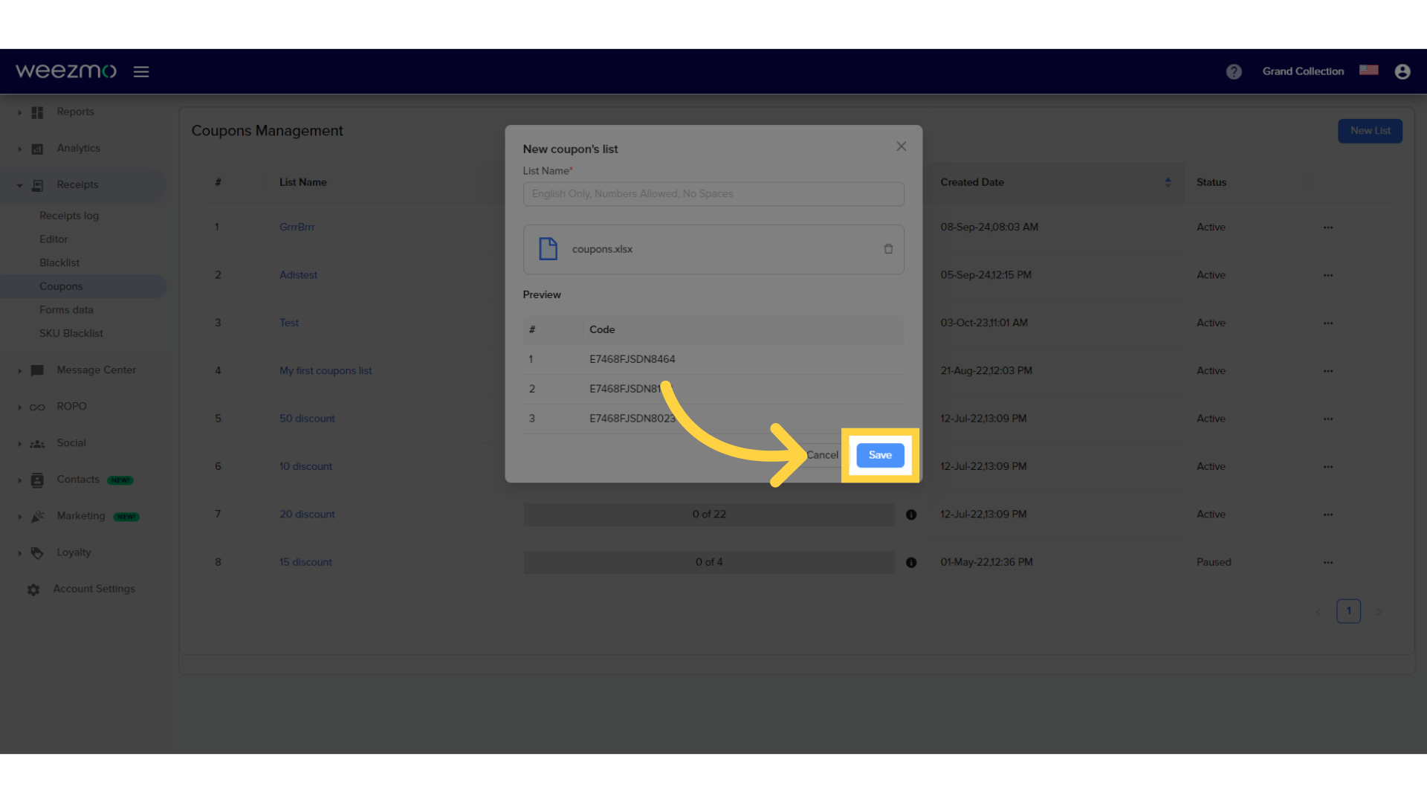Click the Loyalty tag icon

pos(37,553)
